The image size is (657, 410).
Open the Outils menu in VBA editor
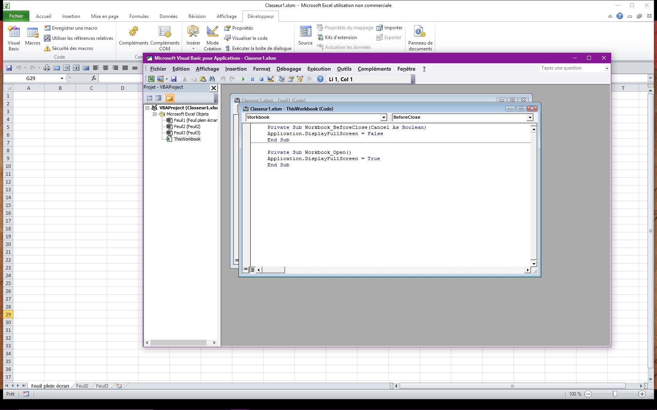[x=344, y=69]
